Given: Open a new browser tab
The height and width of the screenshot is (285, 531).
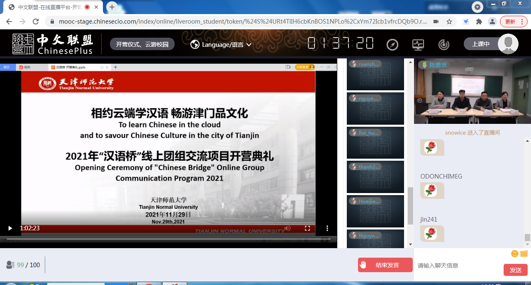Looking at the screenshot, I should pos(112,7).
